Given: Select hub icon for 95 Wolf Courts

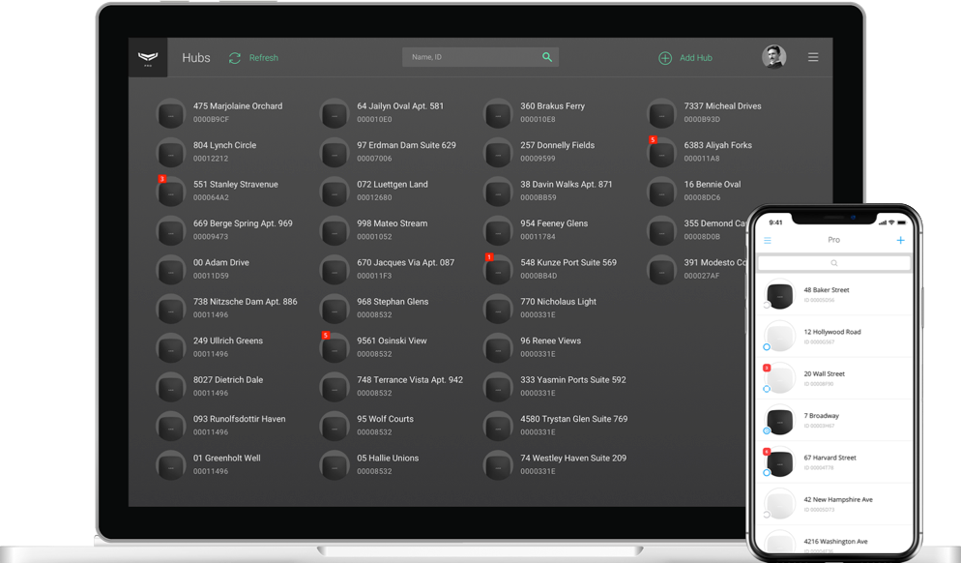Looking at the screenshot, I should tap(334, 427).
